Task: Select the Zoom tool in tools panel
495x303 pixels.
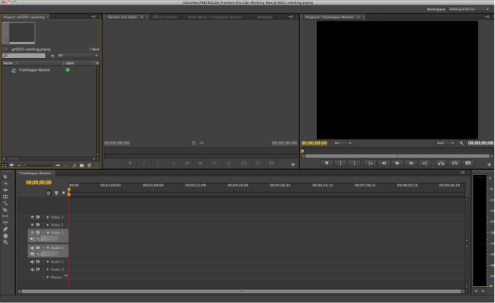Action: click(x=5, y=242)
